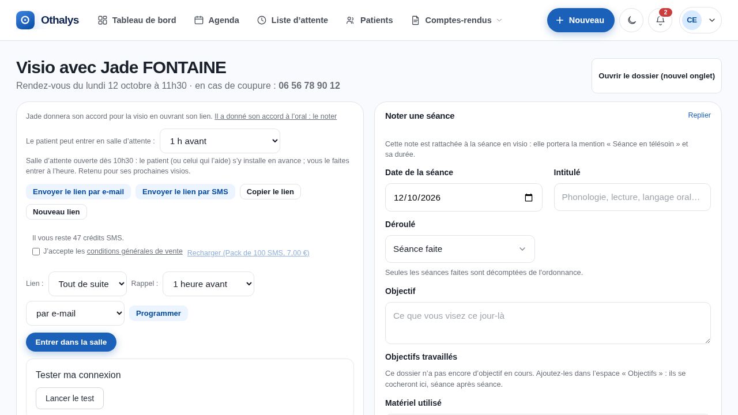Note that consent was given orally
This screenshot has width=738, height=415.
[x=276, y=116]
